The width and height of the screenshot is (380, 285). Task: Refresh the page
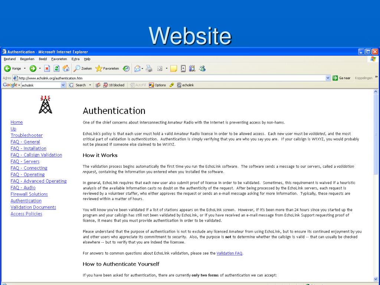(56, 69)
